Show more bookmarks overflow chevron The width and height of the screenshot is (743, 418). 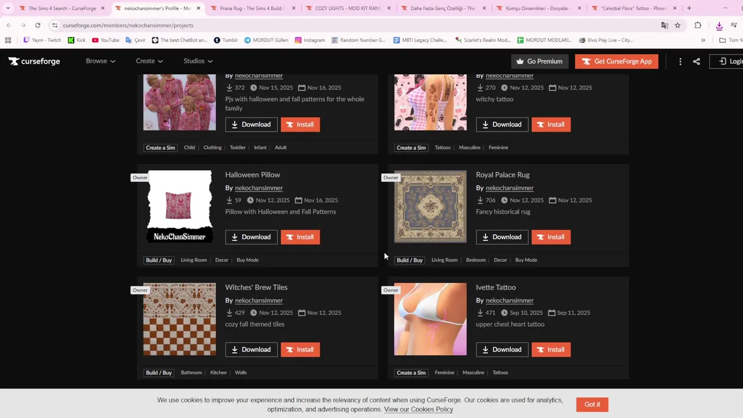(703, 40)
